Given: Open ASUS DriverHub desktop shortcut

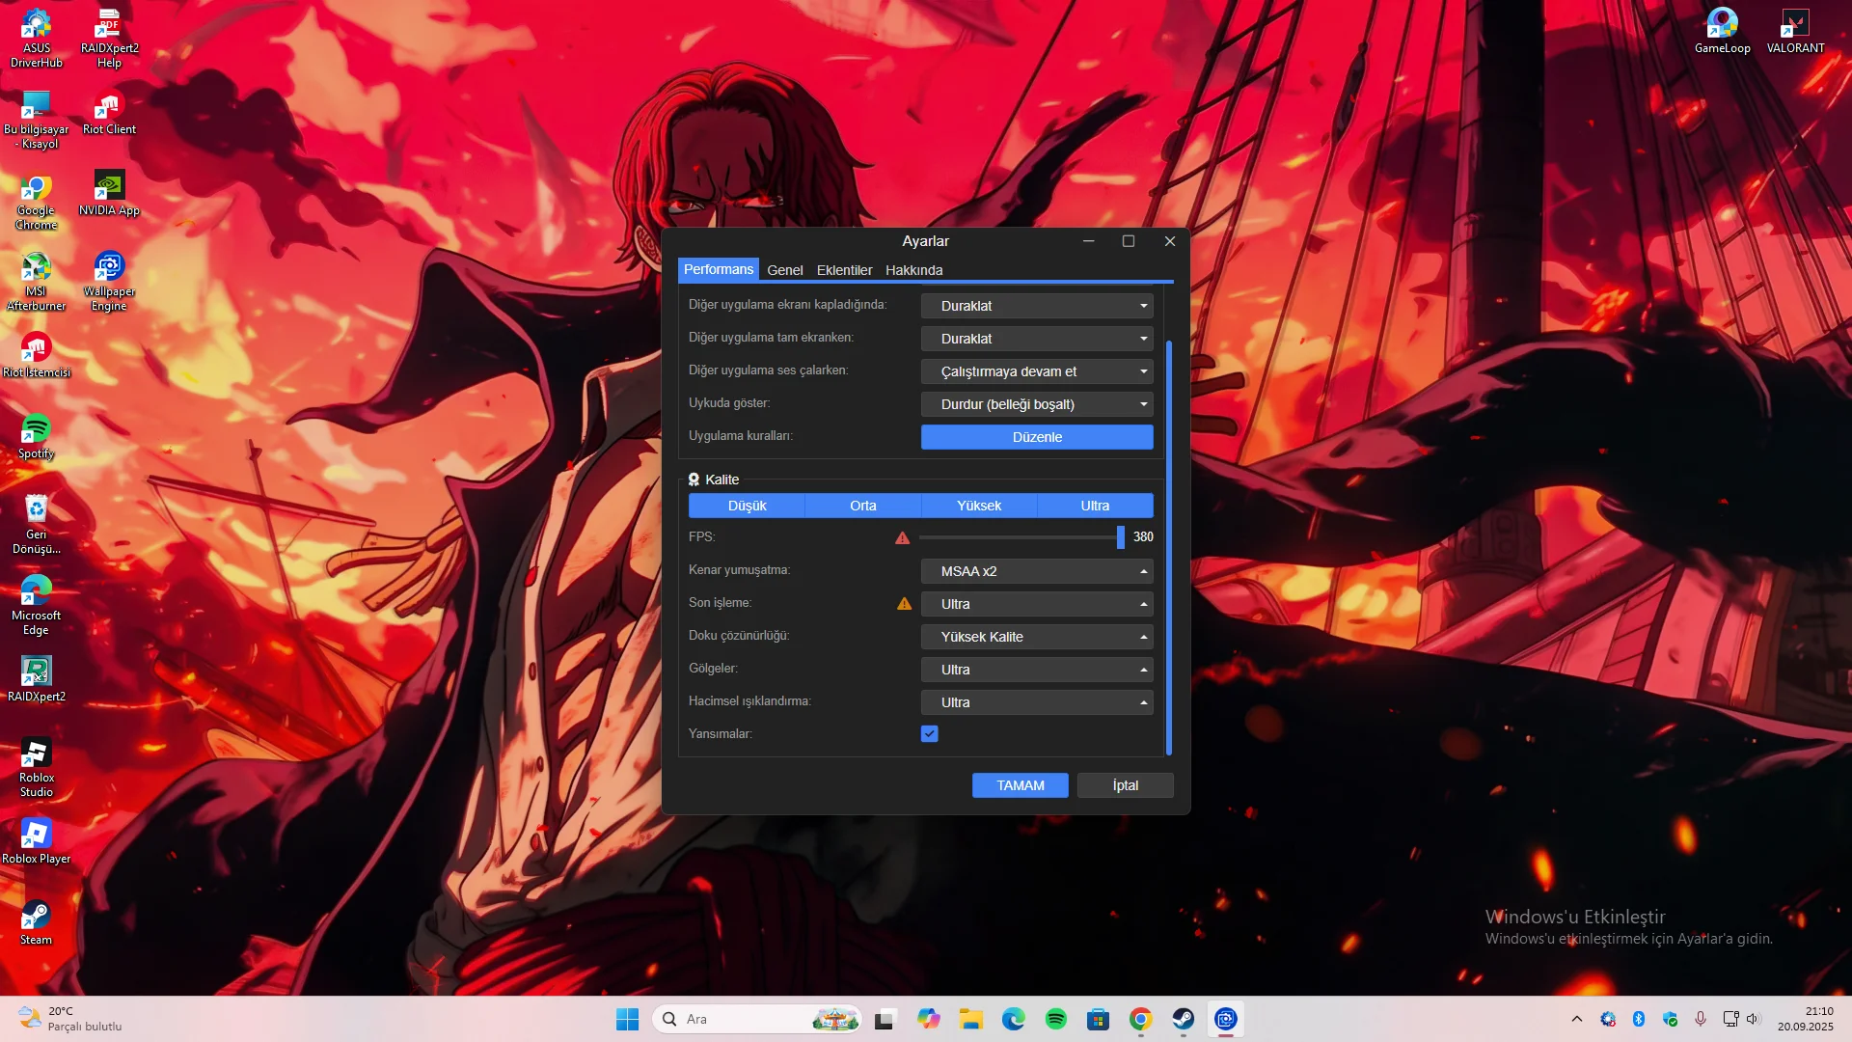Looking at the screenshot, I should pos(37,39).
